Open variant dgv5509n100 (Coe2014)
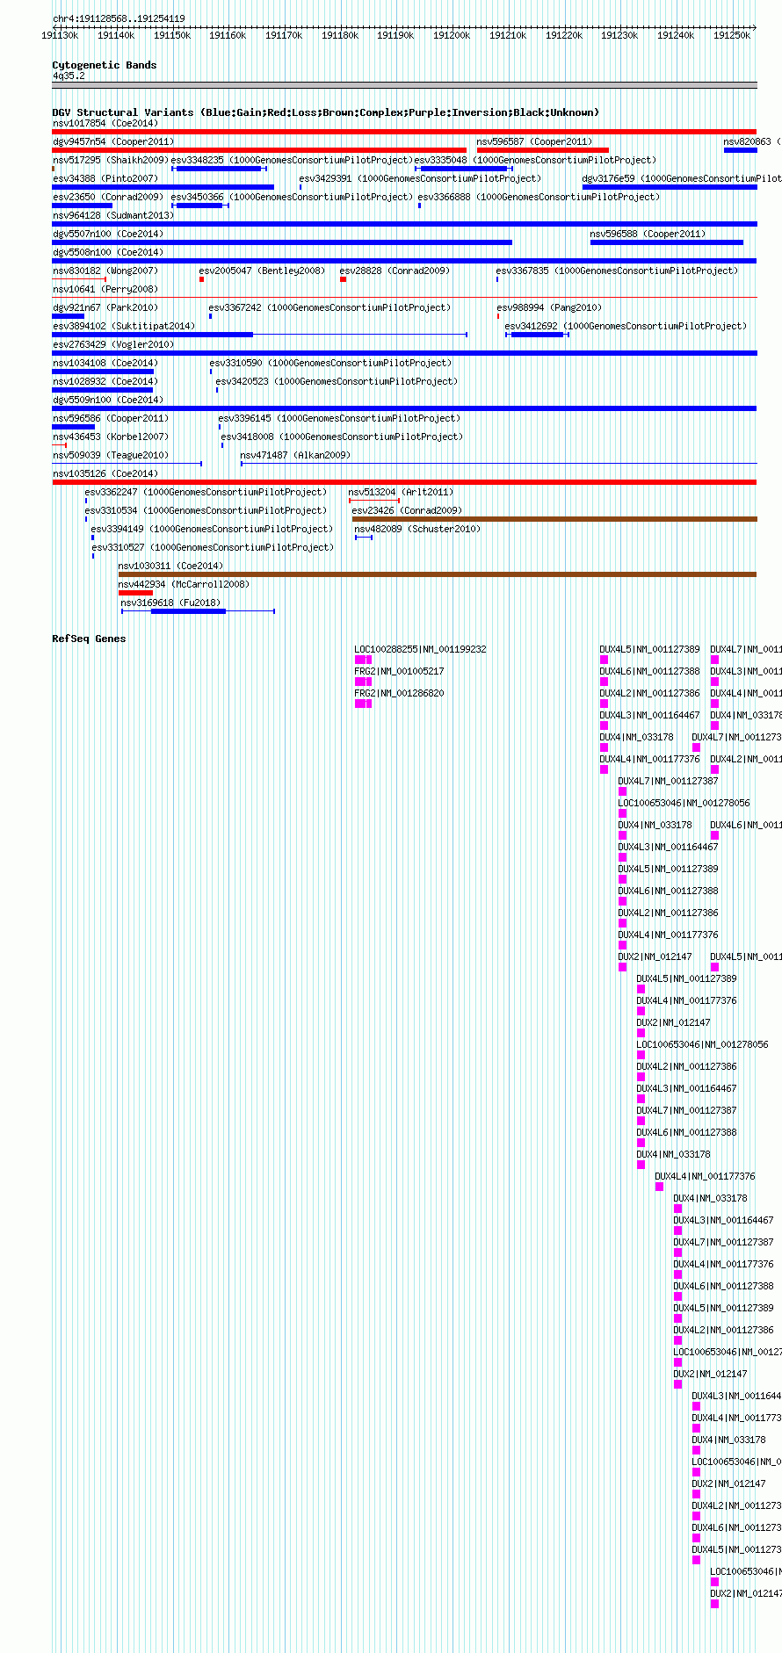This screenshot has width=782, height=1653. tap(108, 400)
